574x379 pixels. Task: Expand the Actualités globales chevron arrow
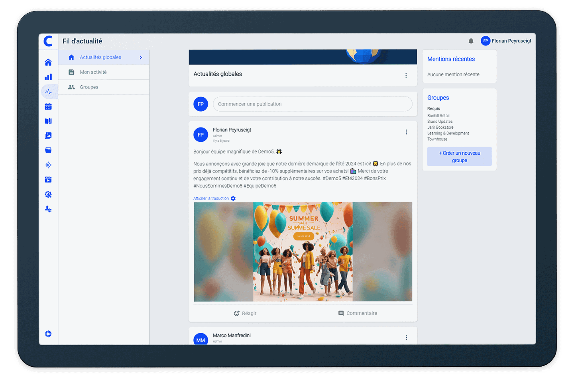coord(141,57)
